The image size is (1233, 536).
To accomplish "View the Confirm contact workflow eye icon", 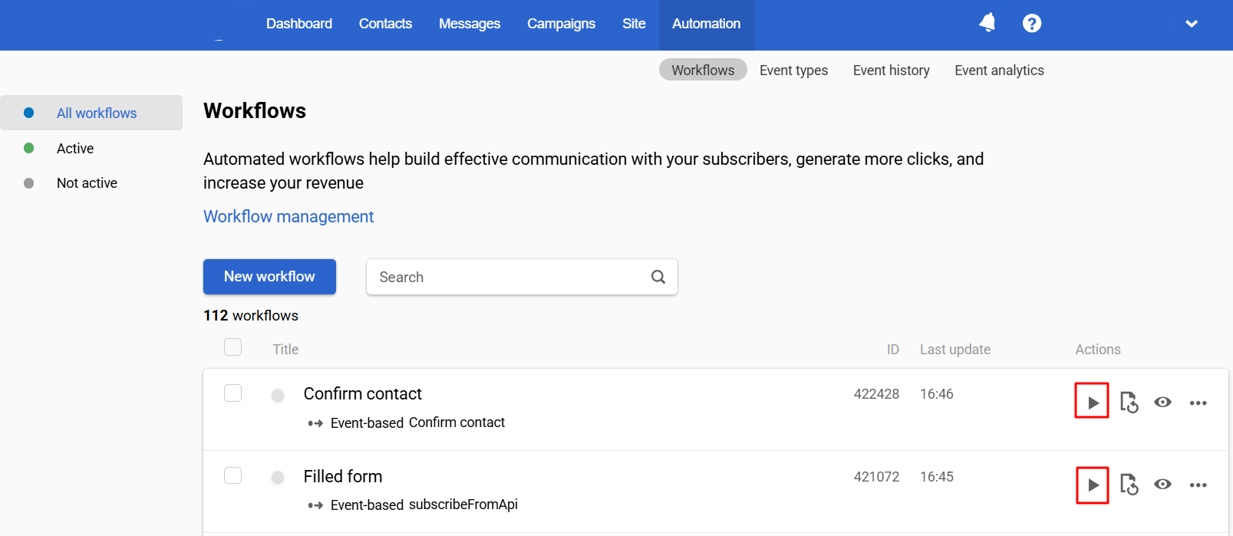I will 1163,402.
